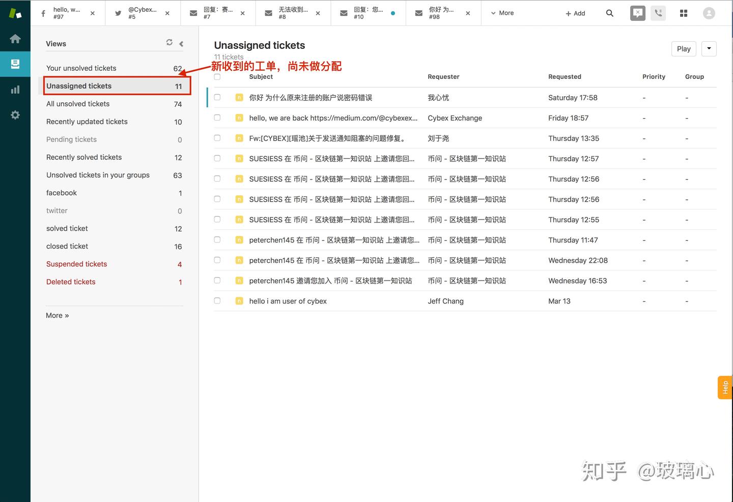The height and width of the screenshot is (502, 733).
Task: Open the Talk phone icon
Action: click(658, 13)
